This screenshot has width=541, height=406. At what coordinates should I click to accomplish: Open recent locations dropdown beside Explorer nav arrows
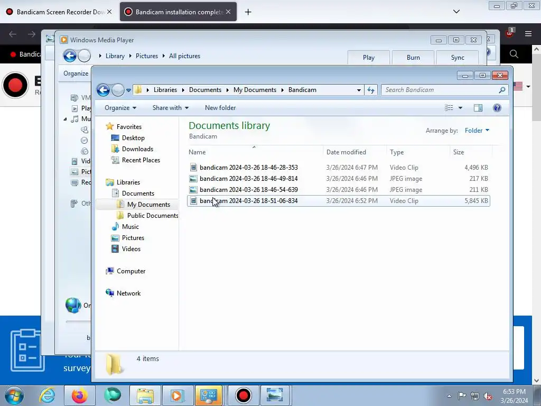click(128, 90)
